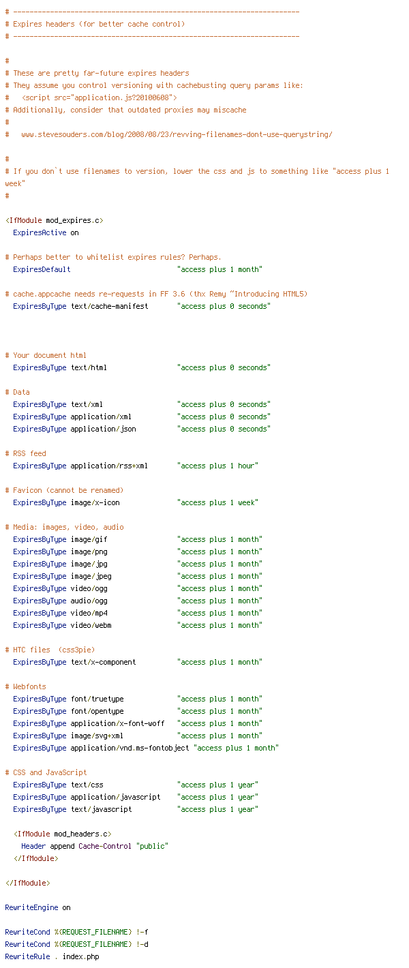Image resolution: width=409 pixels, height=968 pixels.
Task: Click the '<IfModule mod_expires.c>' opening tag
Action: pyautogui.click(x=54, y=220)
